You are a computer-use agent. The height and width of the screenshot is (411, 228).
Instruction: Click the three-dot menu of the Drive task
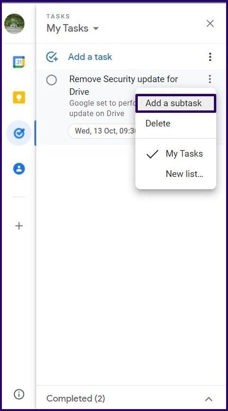click(x=210, y=79)
